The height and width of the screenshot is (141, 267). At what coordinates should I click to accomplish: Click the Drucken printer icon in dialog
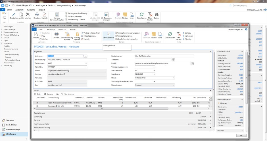pyautogui.click(x=56, y=34)
